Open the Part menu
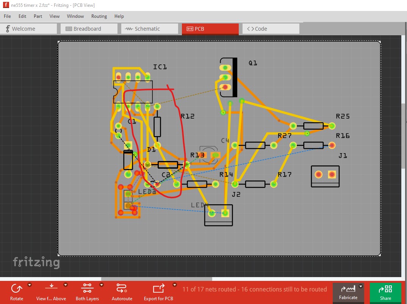The width and height of the screenshot is (407, 304). click(38, 16)
